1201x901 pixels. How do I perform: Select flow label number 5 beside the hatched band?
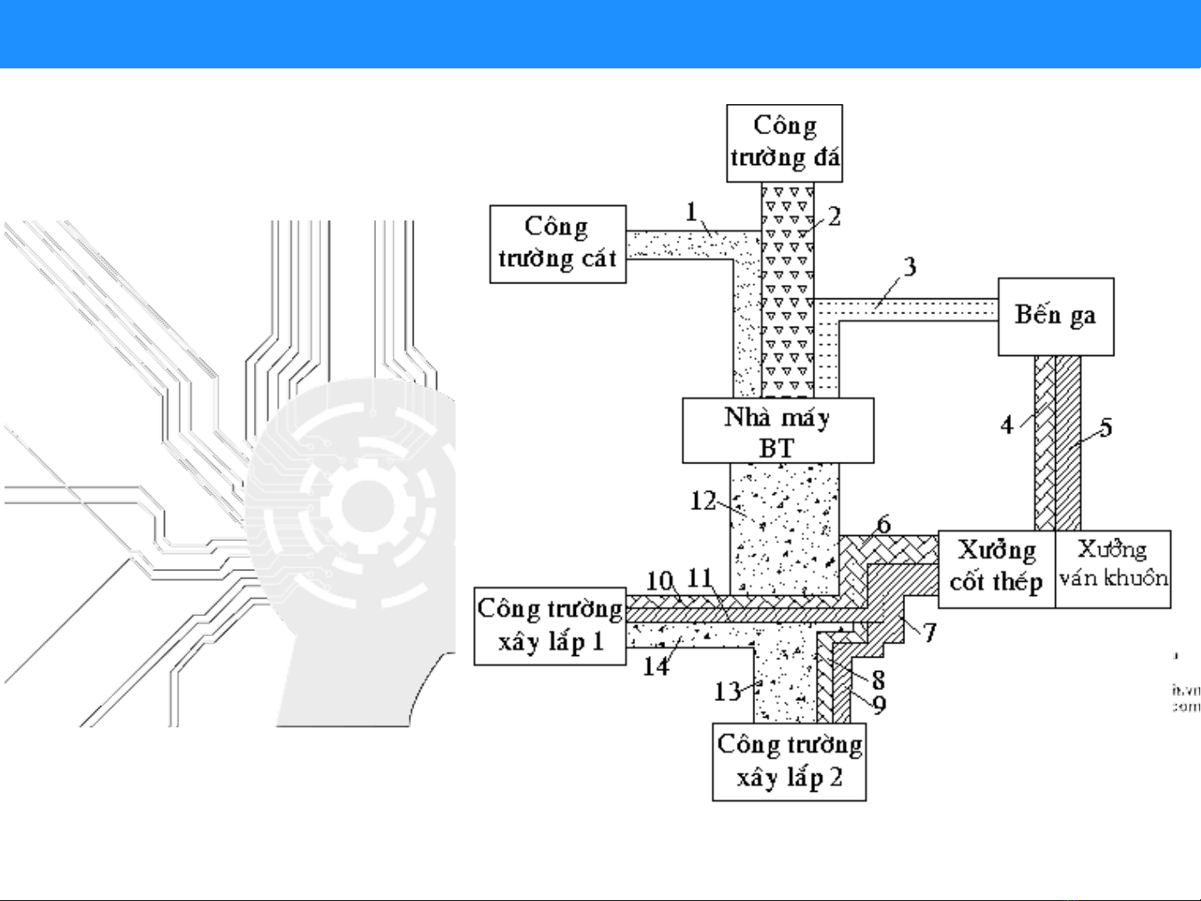pos(1105,428)
